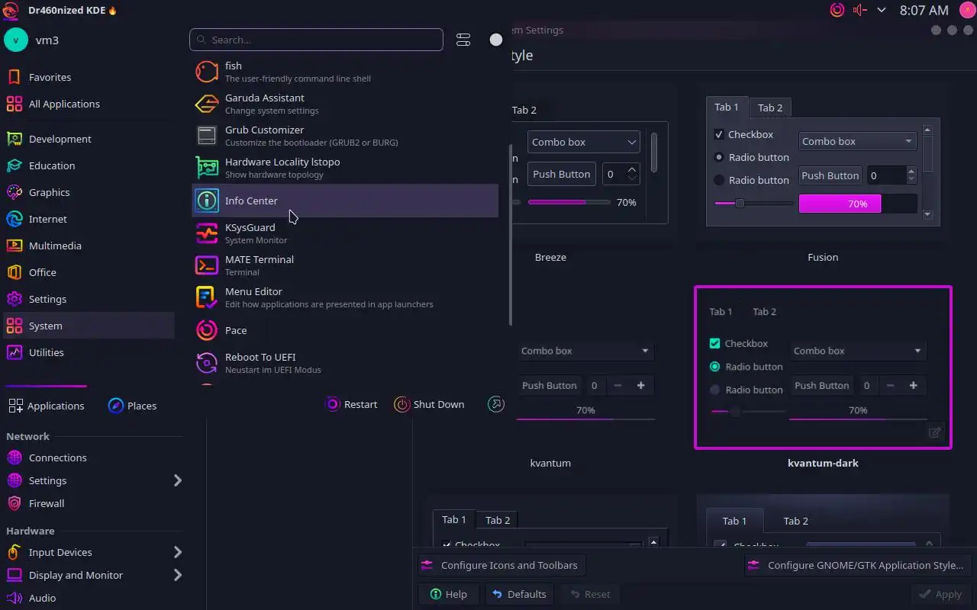Click the slider in kvantum-dark preview

(x=748, y=412)
